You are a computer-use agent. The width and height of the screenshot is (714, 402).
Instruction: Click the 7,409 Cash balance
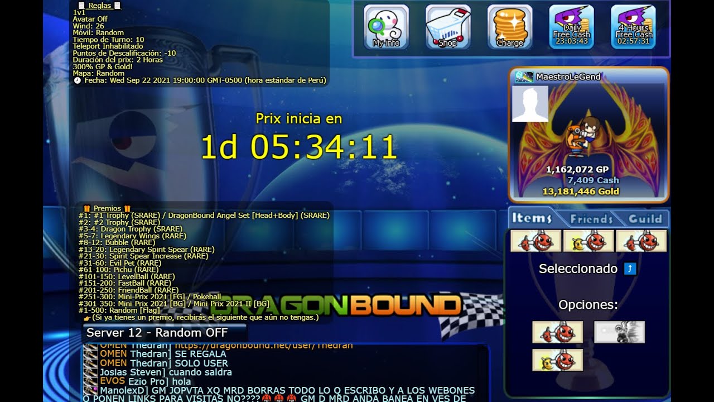click(x=593, y=180)
